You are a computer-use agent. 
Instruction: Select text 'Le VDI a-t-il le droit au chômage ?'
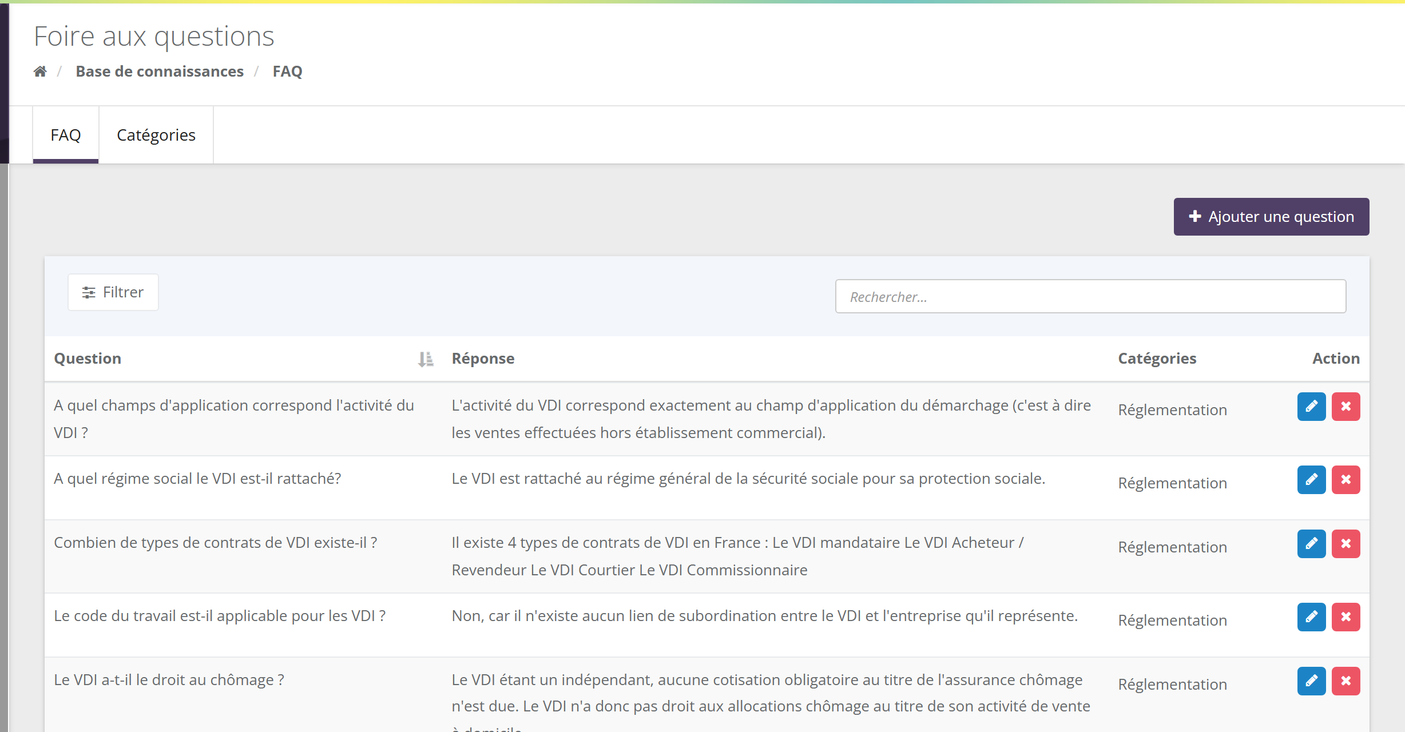pos(169,680)
